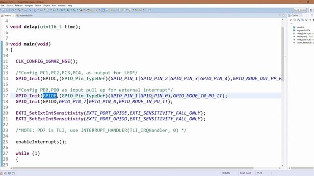Collapse the main function fold marker at line 8
Screen dimensions: 314x176
[x=9, y=44]
